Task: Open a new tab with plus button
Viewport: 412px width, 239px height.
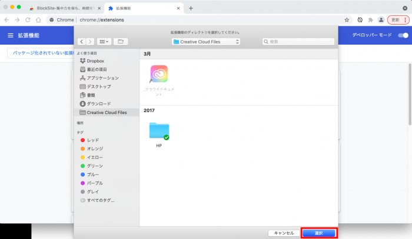Action: pyautogui.click(x=191, y=8)
